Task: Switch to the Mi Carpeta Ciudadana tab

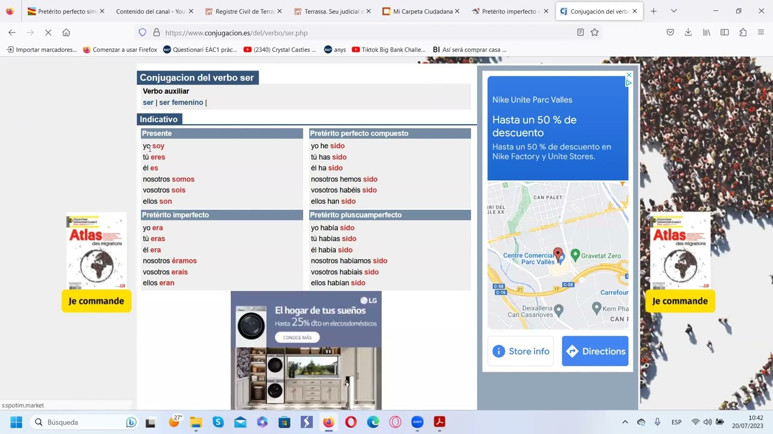Action: click(x=420, y=11)
